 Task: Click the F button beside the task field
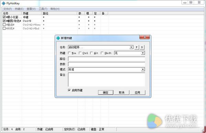137,47
